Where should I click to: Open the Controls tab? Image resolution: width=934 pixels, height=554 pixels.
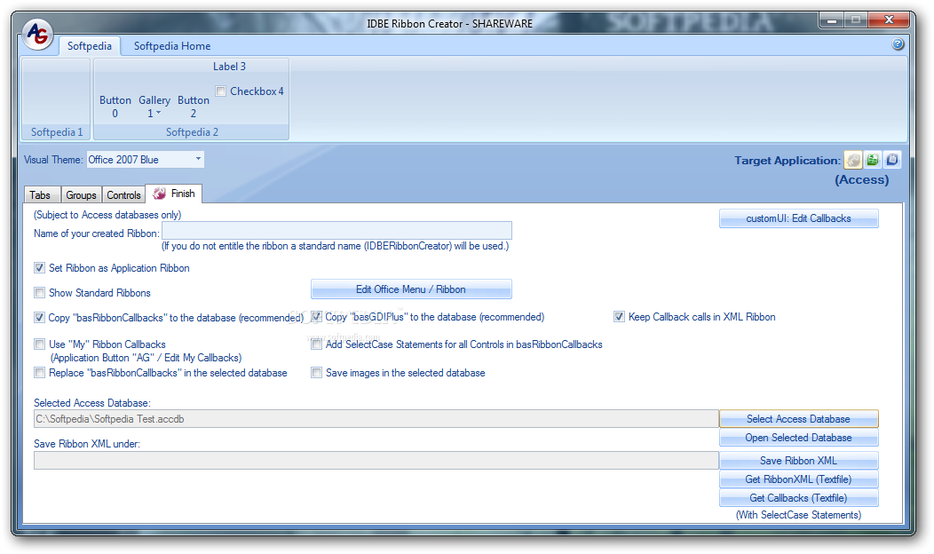point(123,194)
